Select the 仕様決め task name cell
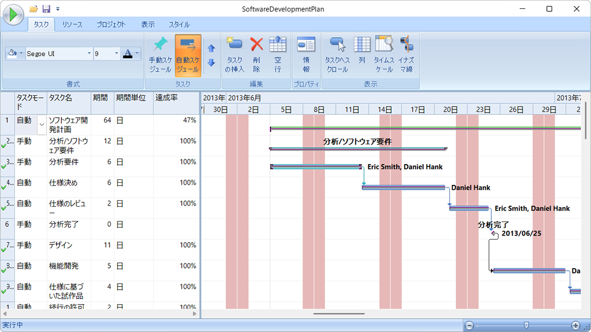591x332 pixels. [68, 187]
